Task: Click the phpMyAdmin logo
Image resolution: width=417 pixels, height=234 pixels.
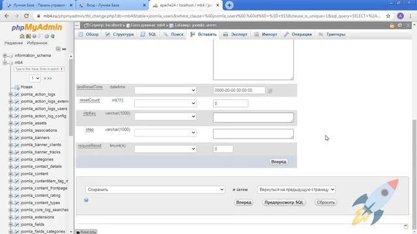Action: [x=36, y=27]
